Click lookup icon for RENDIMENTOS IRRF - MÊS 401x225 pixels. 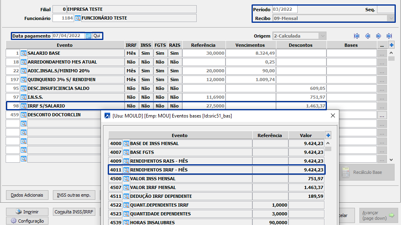(126, 170)
